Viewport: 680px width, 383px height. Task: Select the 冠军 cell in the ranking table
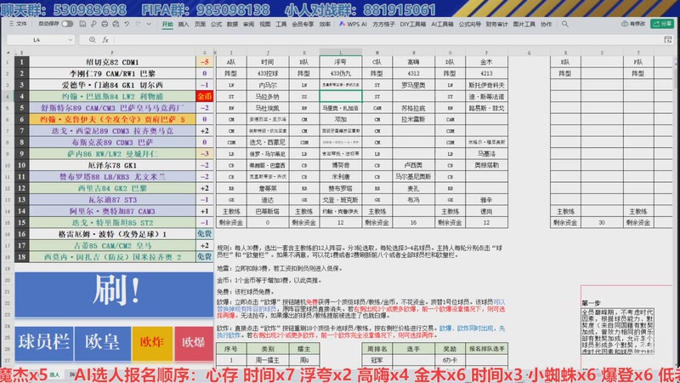click(377, 360)
